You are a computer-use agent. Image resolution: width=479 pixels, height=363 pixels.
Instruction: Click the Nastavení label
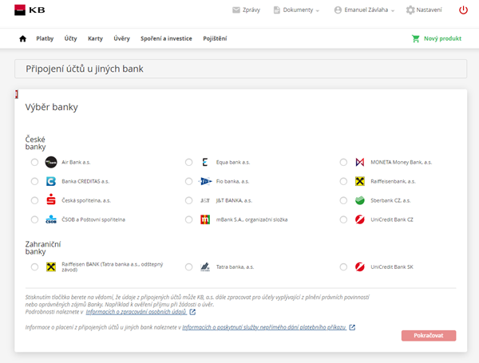429,10
